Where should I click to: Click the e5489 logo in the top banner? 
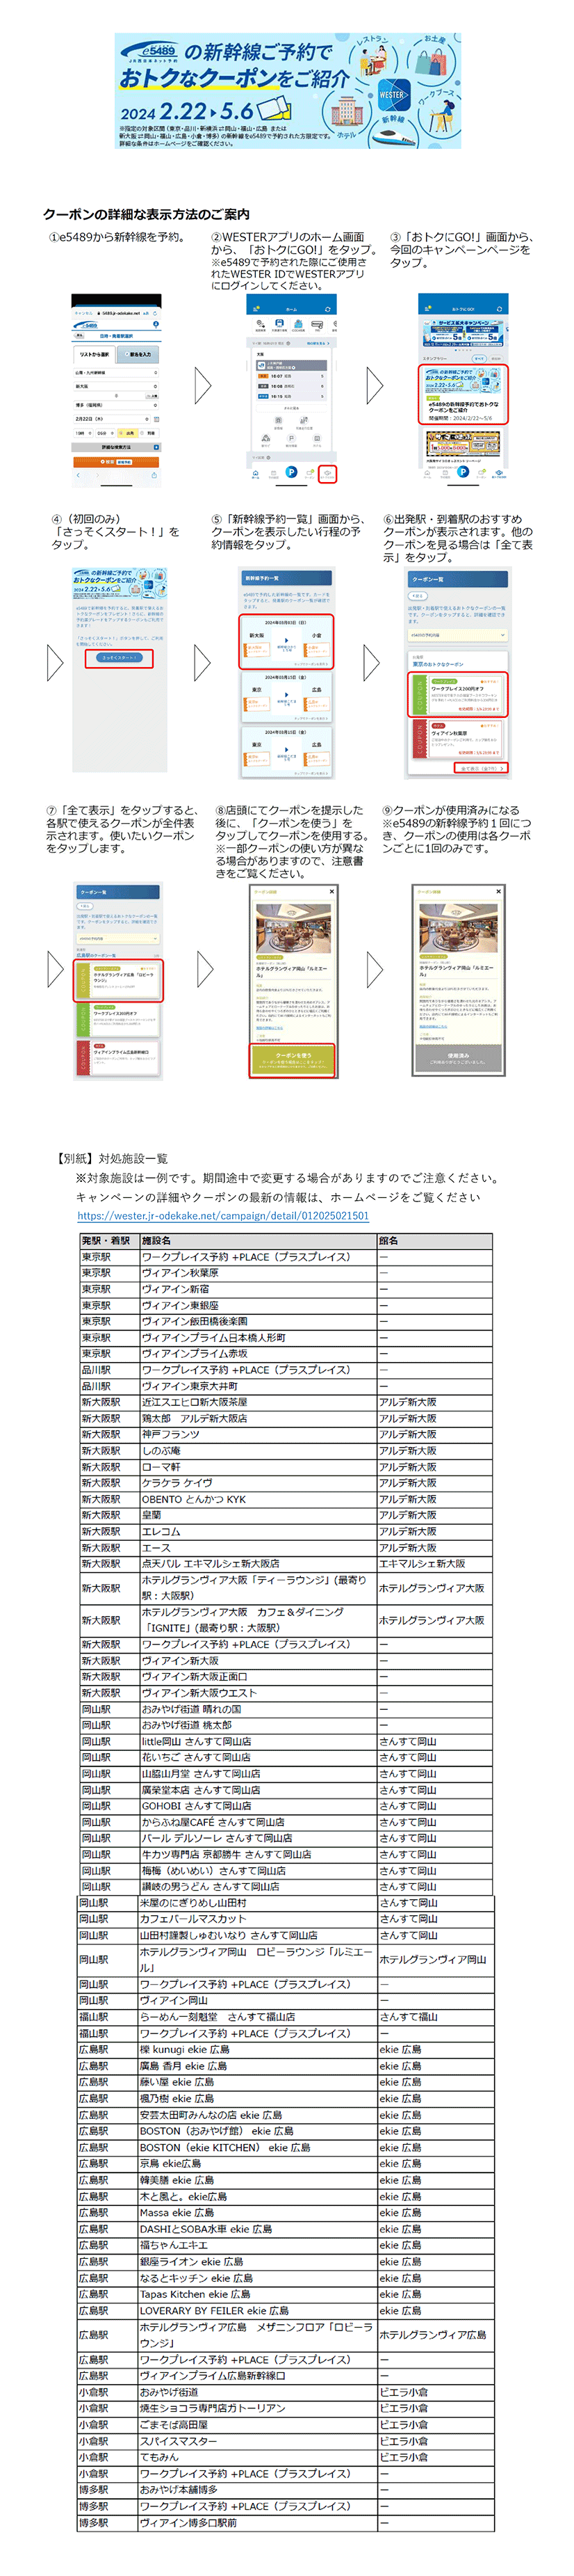pos(151,51)
